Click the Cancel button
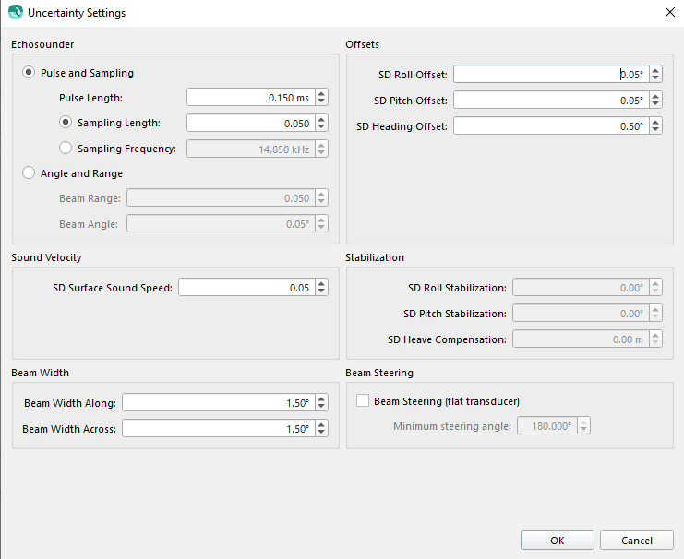The image size is (684, 559). tap(637, 541)
